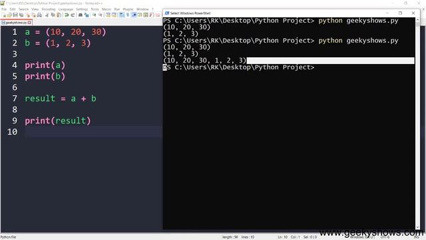The image size is (426, 240).
Task: Redo with the Redo arrow icon
Action: (x=73, y=15)
